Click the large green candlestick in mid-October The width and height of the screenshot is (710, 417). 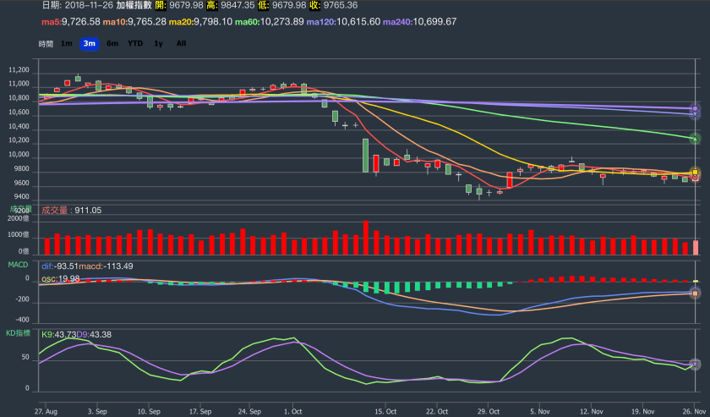(x=365, y=155)
